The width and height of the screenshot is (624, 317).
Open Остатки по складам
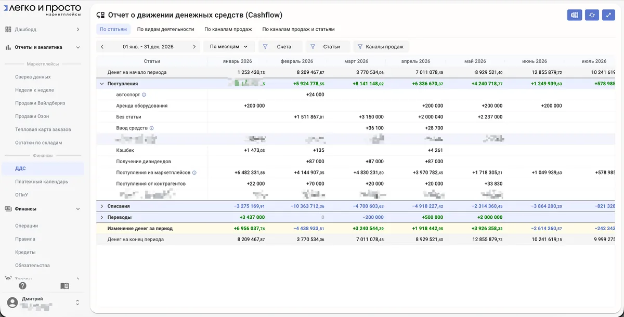39,142
